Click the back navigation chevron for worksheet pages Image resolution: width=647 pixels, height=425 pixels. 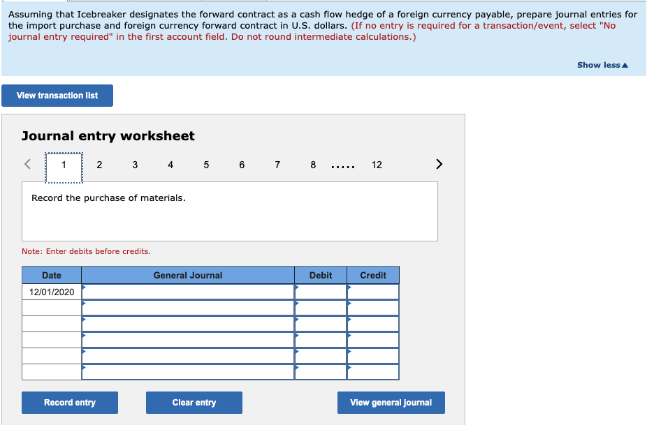[27, 163]
